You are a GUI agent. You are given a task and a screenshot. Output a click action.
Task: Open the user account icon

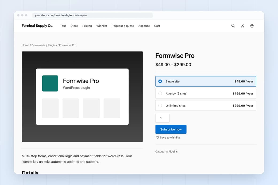(x=242, y=26)
